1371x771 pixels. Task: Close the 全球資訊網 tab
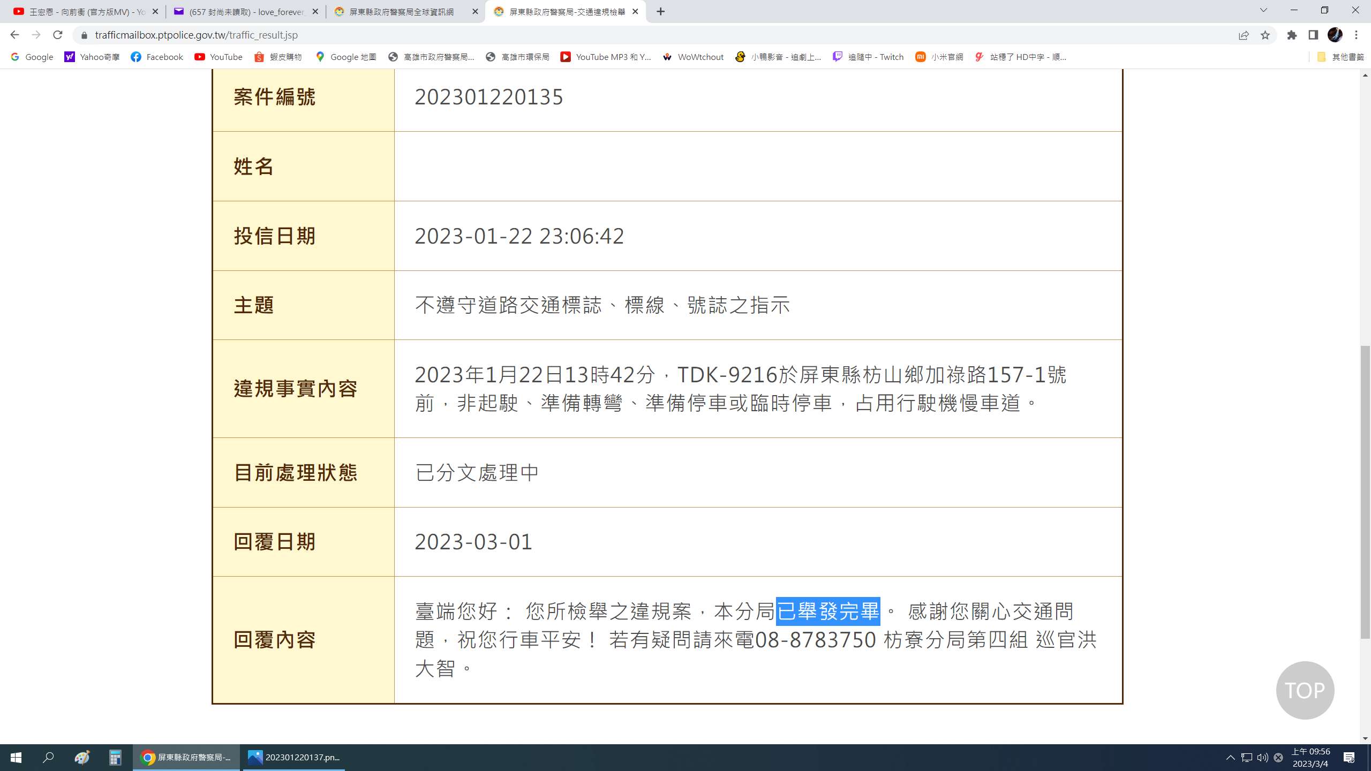point(475,11)
